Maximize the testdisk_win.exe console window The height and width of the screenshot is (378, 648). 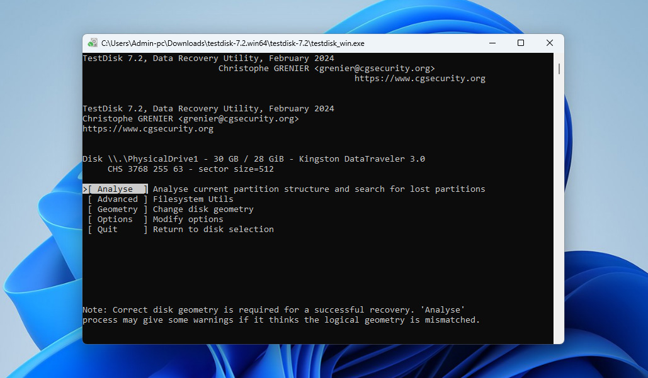tap(521, 43)
